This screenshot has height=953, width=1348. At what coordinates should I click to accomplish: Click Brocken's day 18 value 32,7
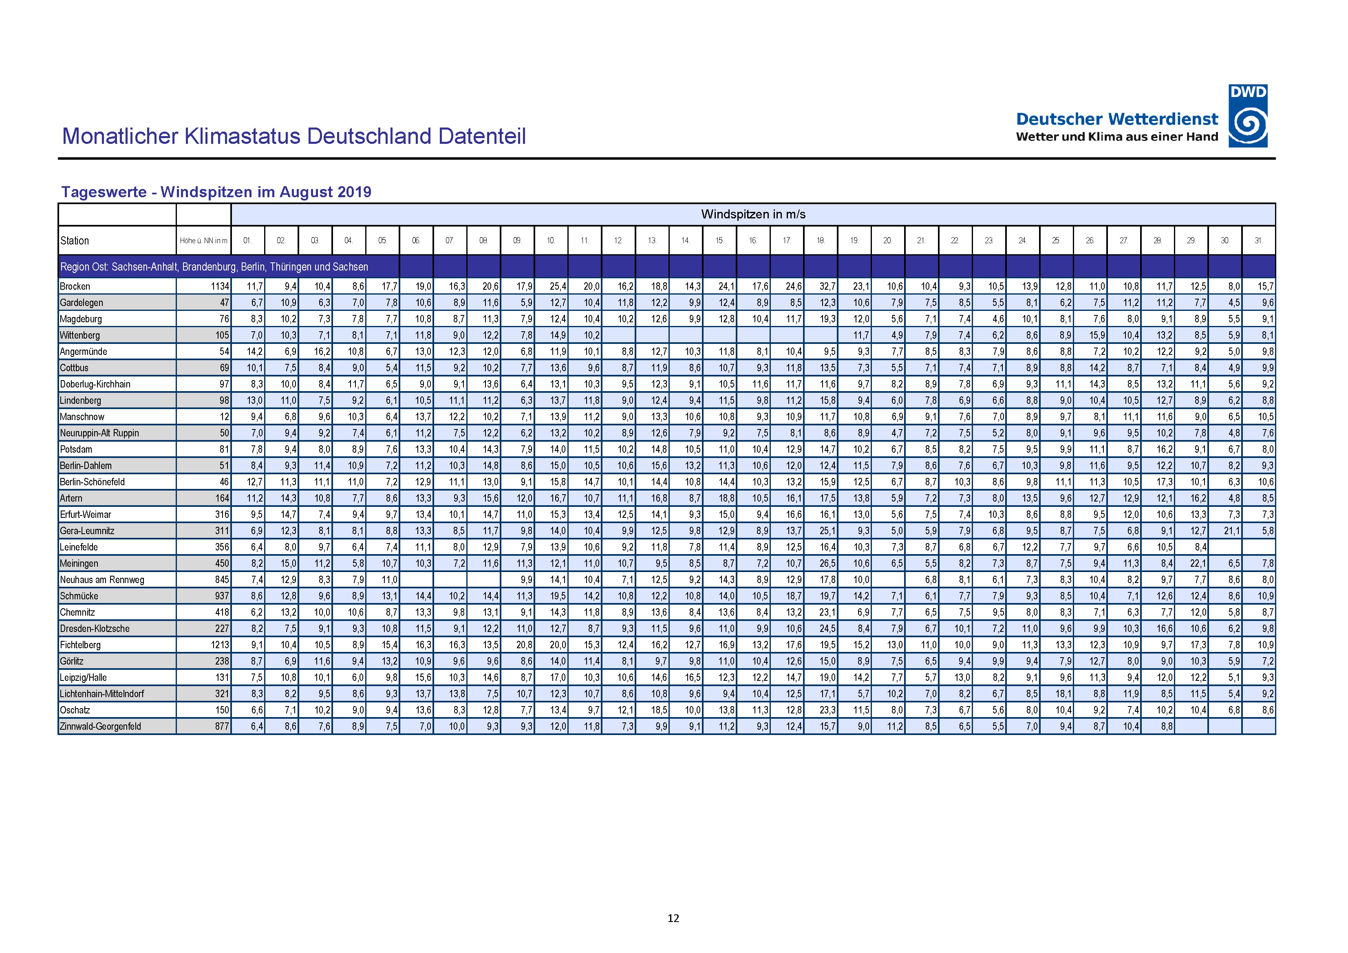[828, 286]
